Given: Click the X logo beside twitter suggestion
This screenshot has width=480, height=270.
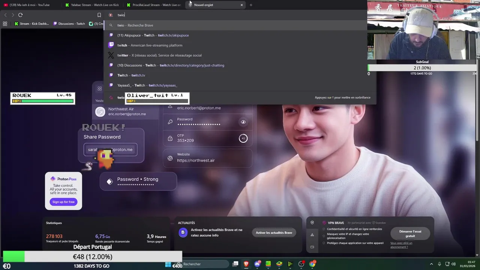Looking at the screenshot, I should (111, 55).
